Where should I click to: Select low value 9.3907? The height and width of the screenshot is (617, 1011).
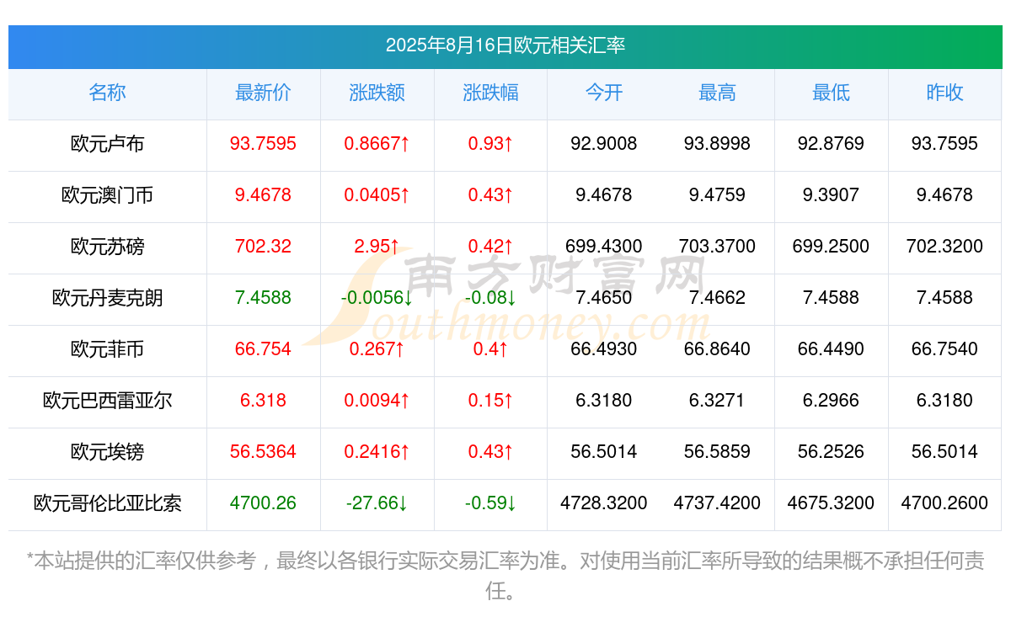pos(831,195)
